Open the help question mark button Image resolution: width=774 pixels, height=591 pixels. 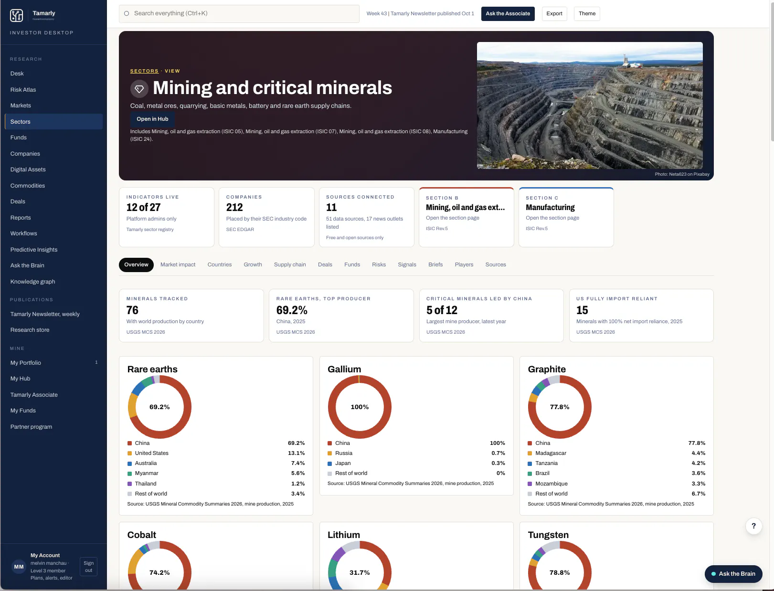(753, 526)
